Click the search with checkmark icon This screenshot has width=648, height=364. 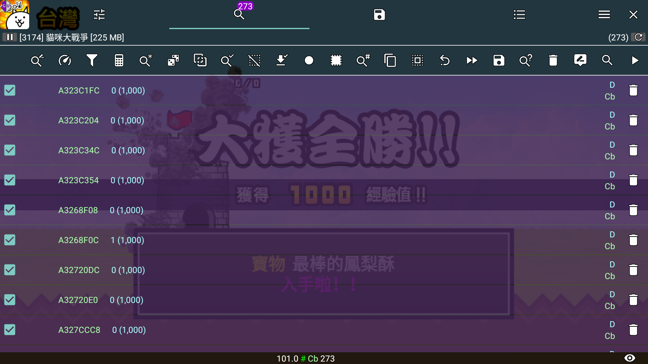[x=227, y=60]
